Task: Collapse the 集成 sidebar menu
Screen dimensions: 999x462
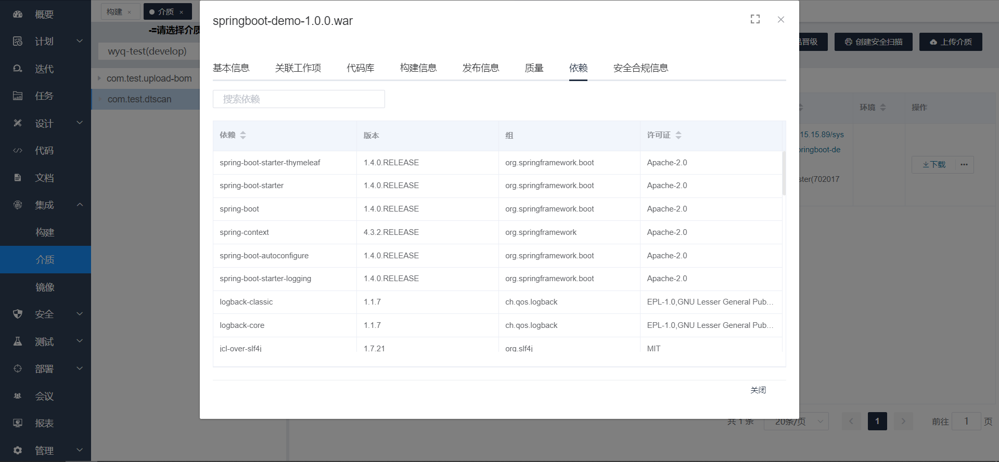Action: (x=80, y=205)
